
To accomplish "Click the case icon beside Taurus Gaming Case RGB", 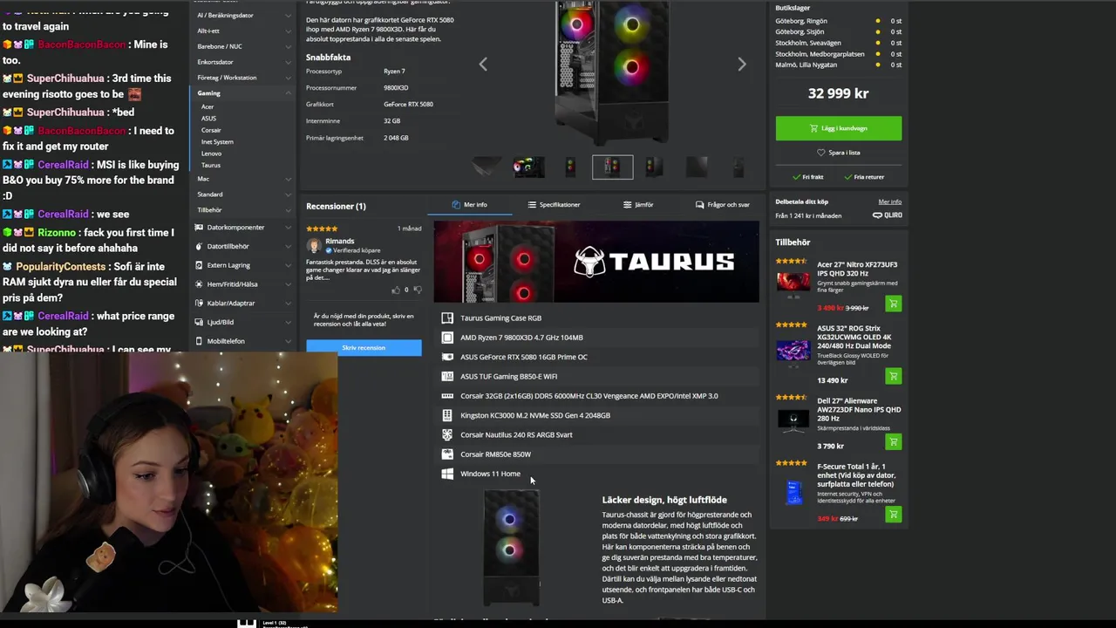I will click(x=447, y=318).
